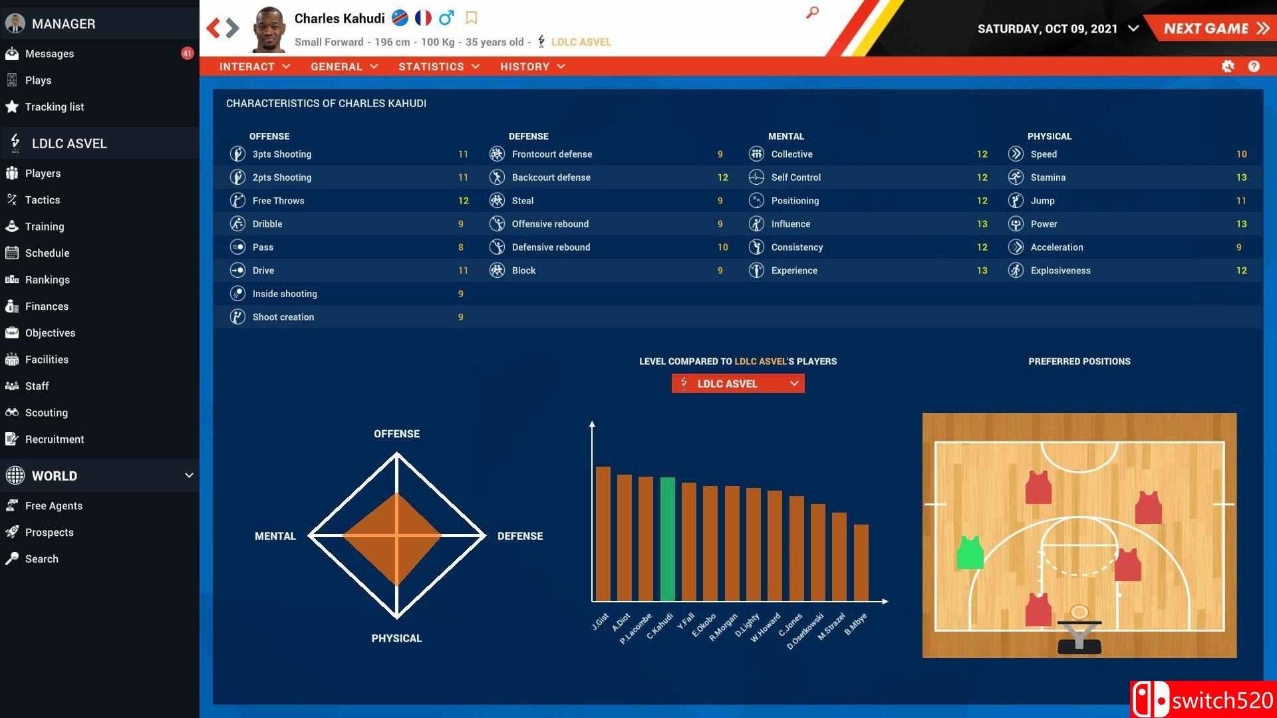Click the Frontcourt defense icon
1277x718 pixels.
(497, 154)
